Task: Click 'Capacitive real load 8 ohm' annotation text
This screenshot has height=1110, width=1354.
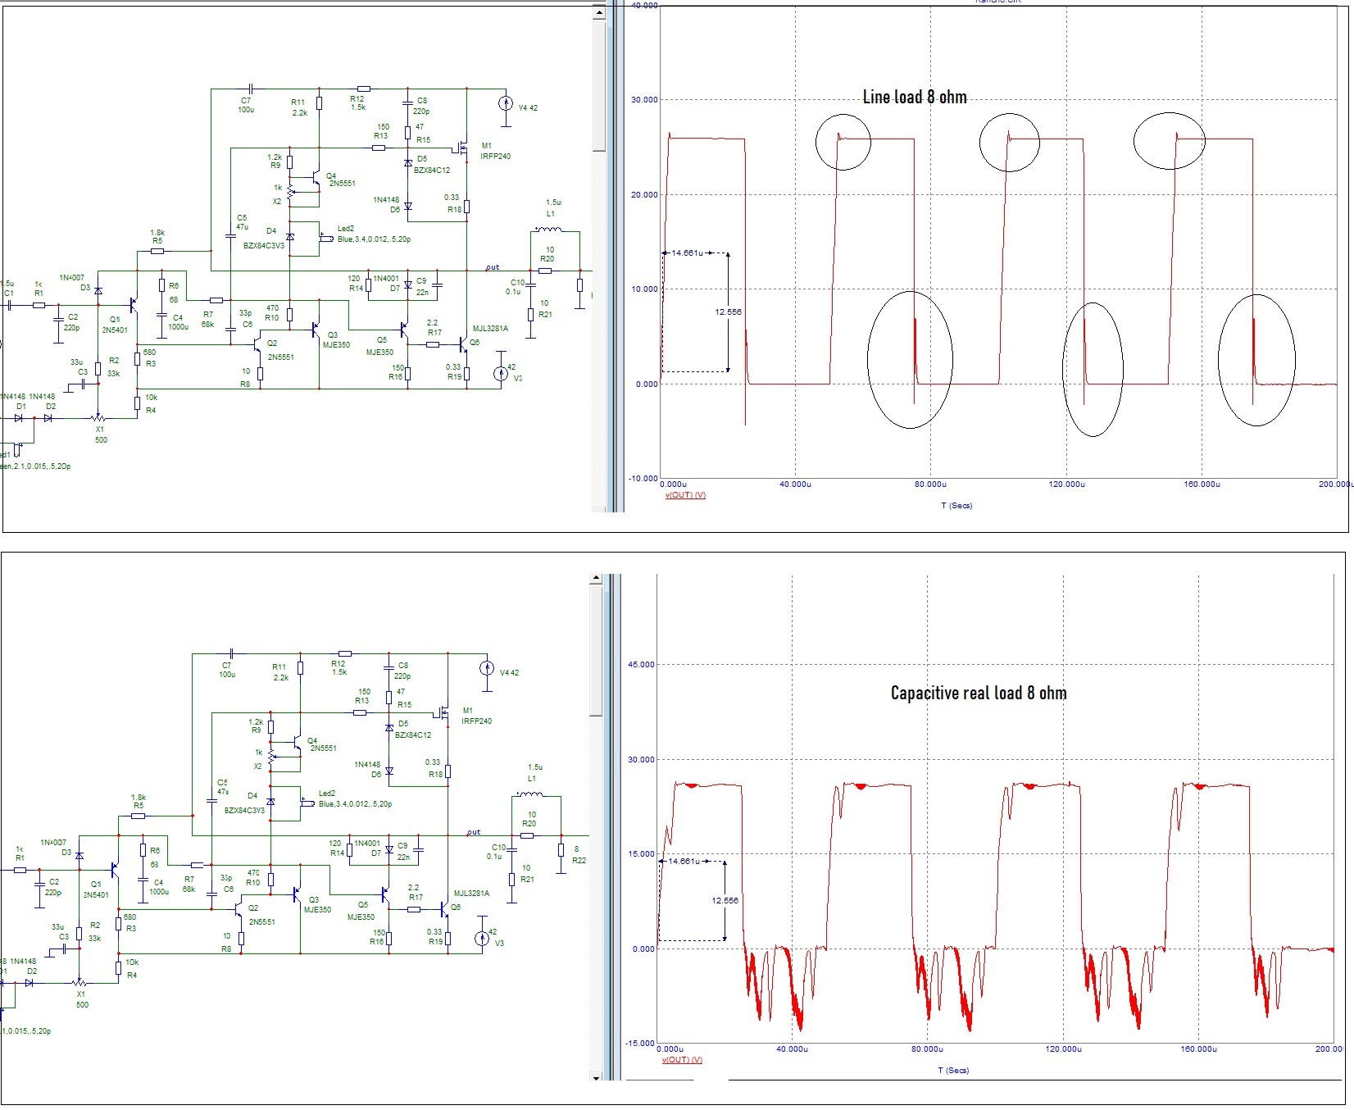Action: [x=979, y=693]
